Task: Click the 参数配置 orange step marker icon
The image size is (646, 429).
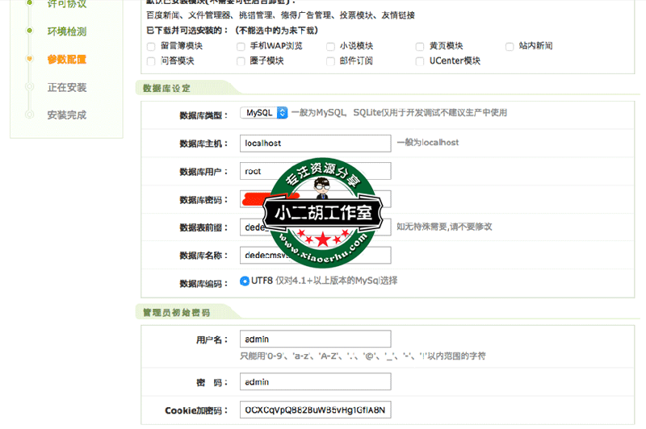Action: [x=30, y=59]
